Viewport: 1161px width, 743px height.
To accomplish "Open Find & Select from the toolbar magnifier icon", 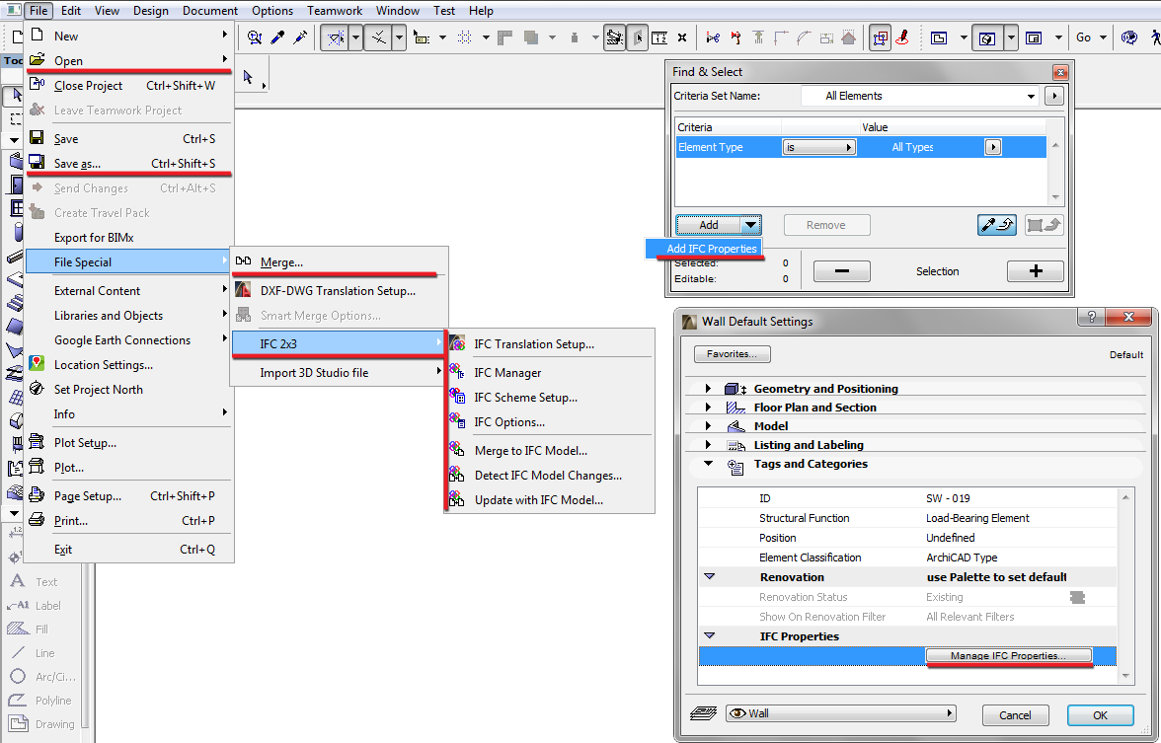I will click(255, 37).
